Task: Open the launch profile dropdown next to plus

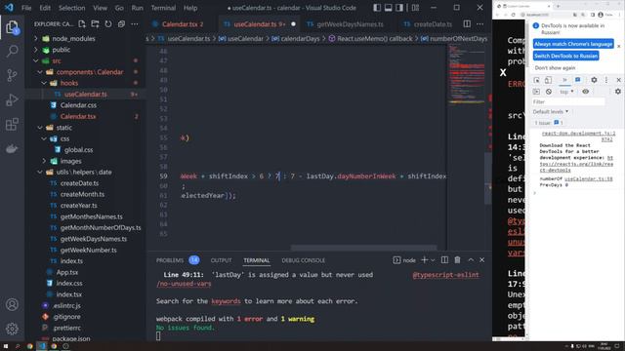Action: 433,260
